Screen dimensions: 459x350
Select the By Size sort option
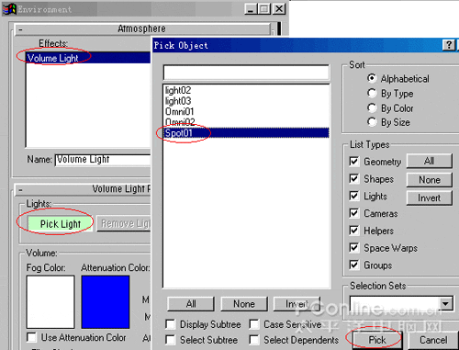(x=372, y=122)
